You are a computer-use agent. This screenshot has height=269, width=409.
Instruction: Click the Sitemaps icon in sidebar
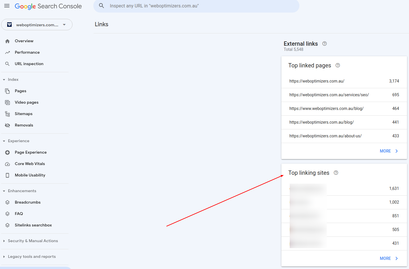coord(8,114)
